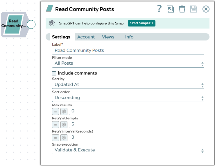
Task: Toggle expression mode for Retry attempts
Action: (x=55, y=125)
